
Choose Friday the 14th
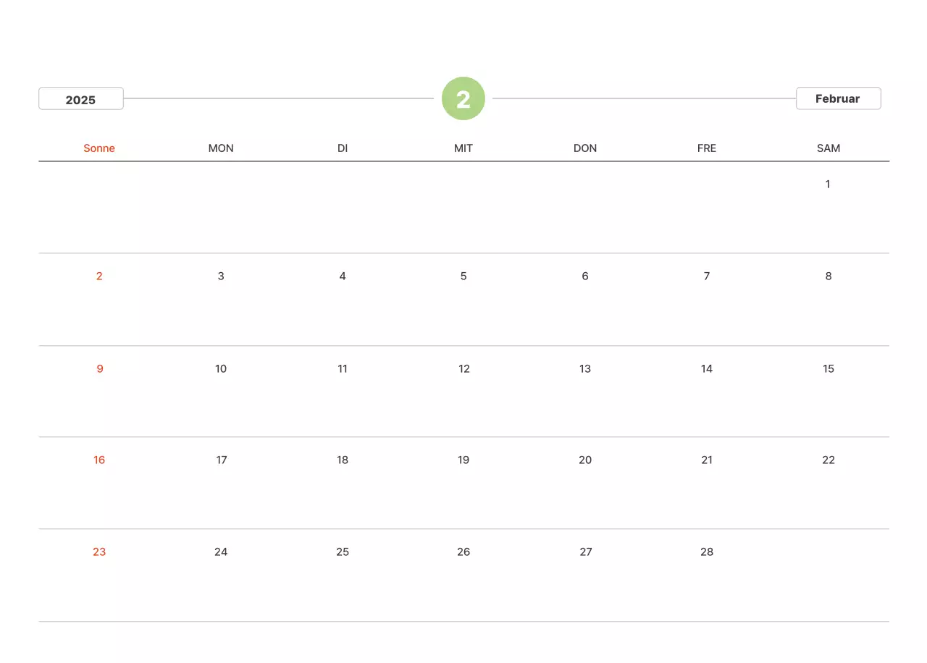[x=707, y=368]
